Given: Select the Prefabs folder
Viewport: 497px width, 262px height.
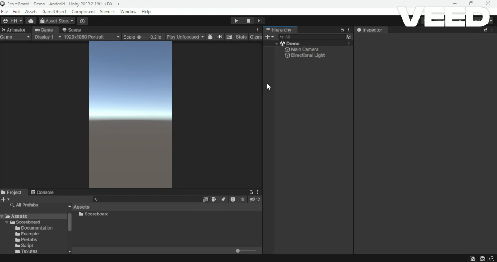Looking at the screenshot, I should [26, 239].
